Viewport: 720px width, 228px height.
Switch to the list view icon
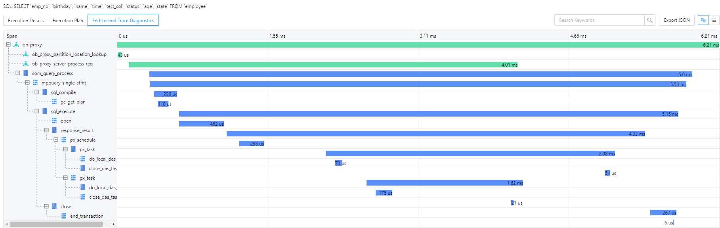tap(714, 20)
